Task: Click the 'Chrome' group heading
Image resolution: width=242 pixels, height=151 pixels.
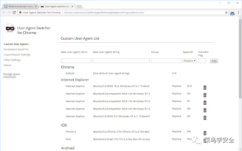Action: pyautogui.click(x=68, y=67)
